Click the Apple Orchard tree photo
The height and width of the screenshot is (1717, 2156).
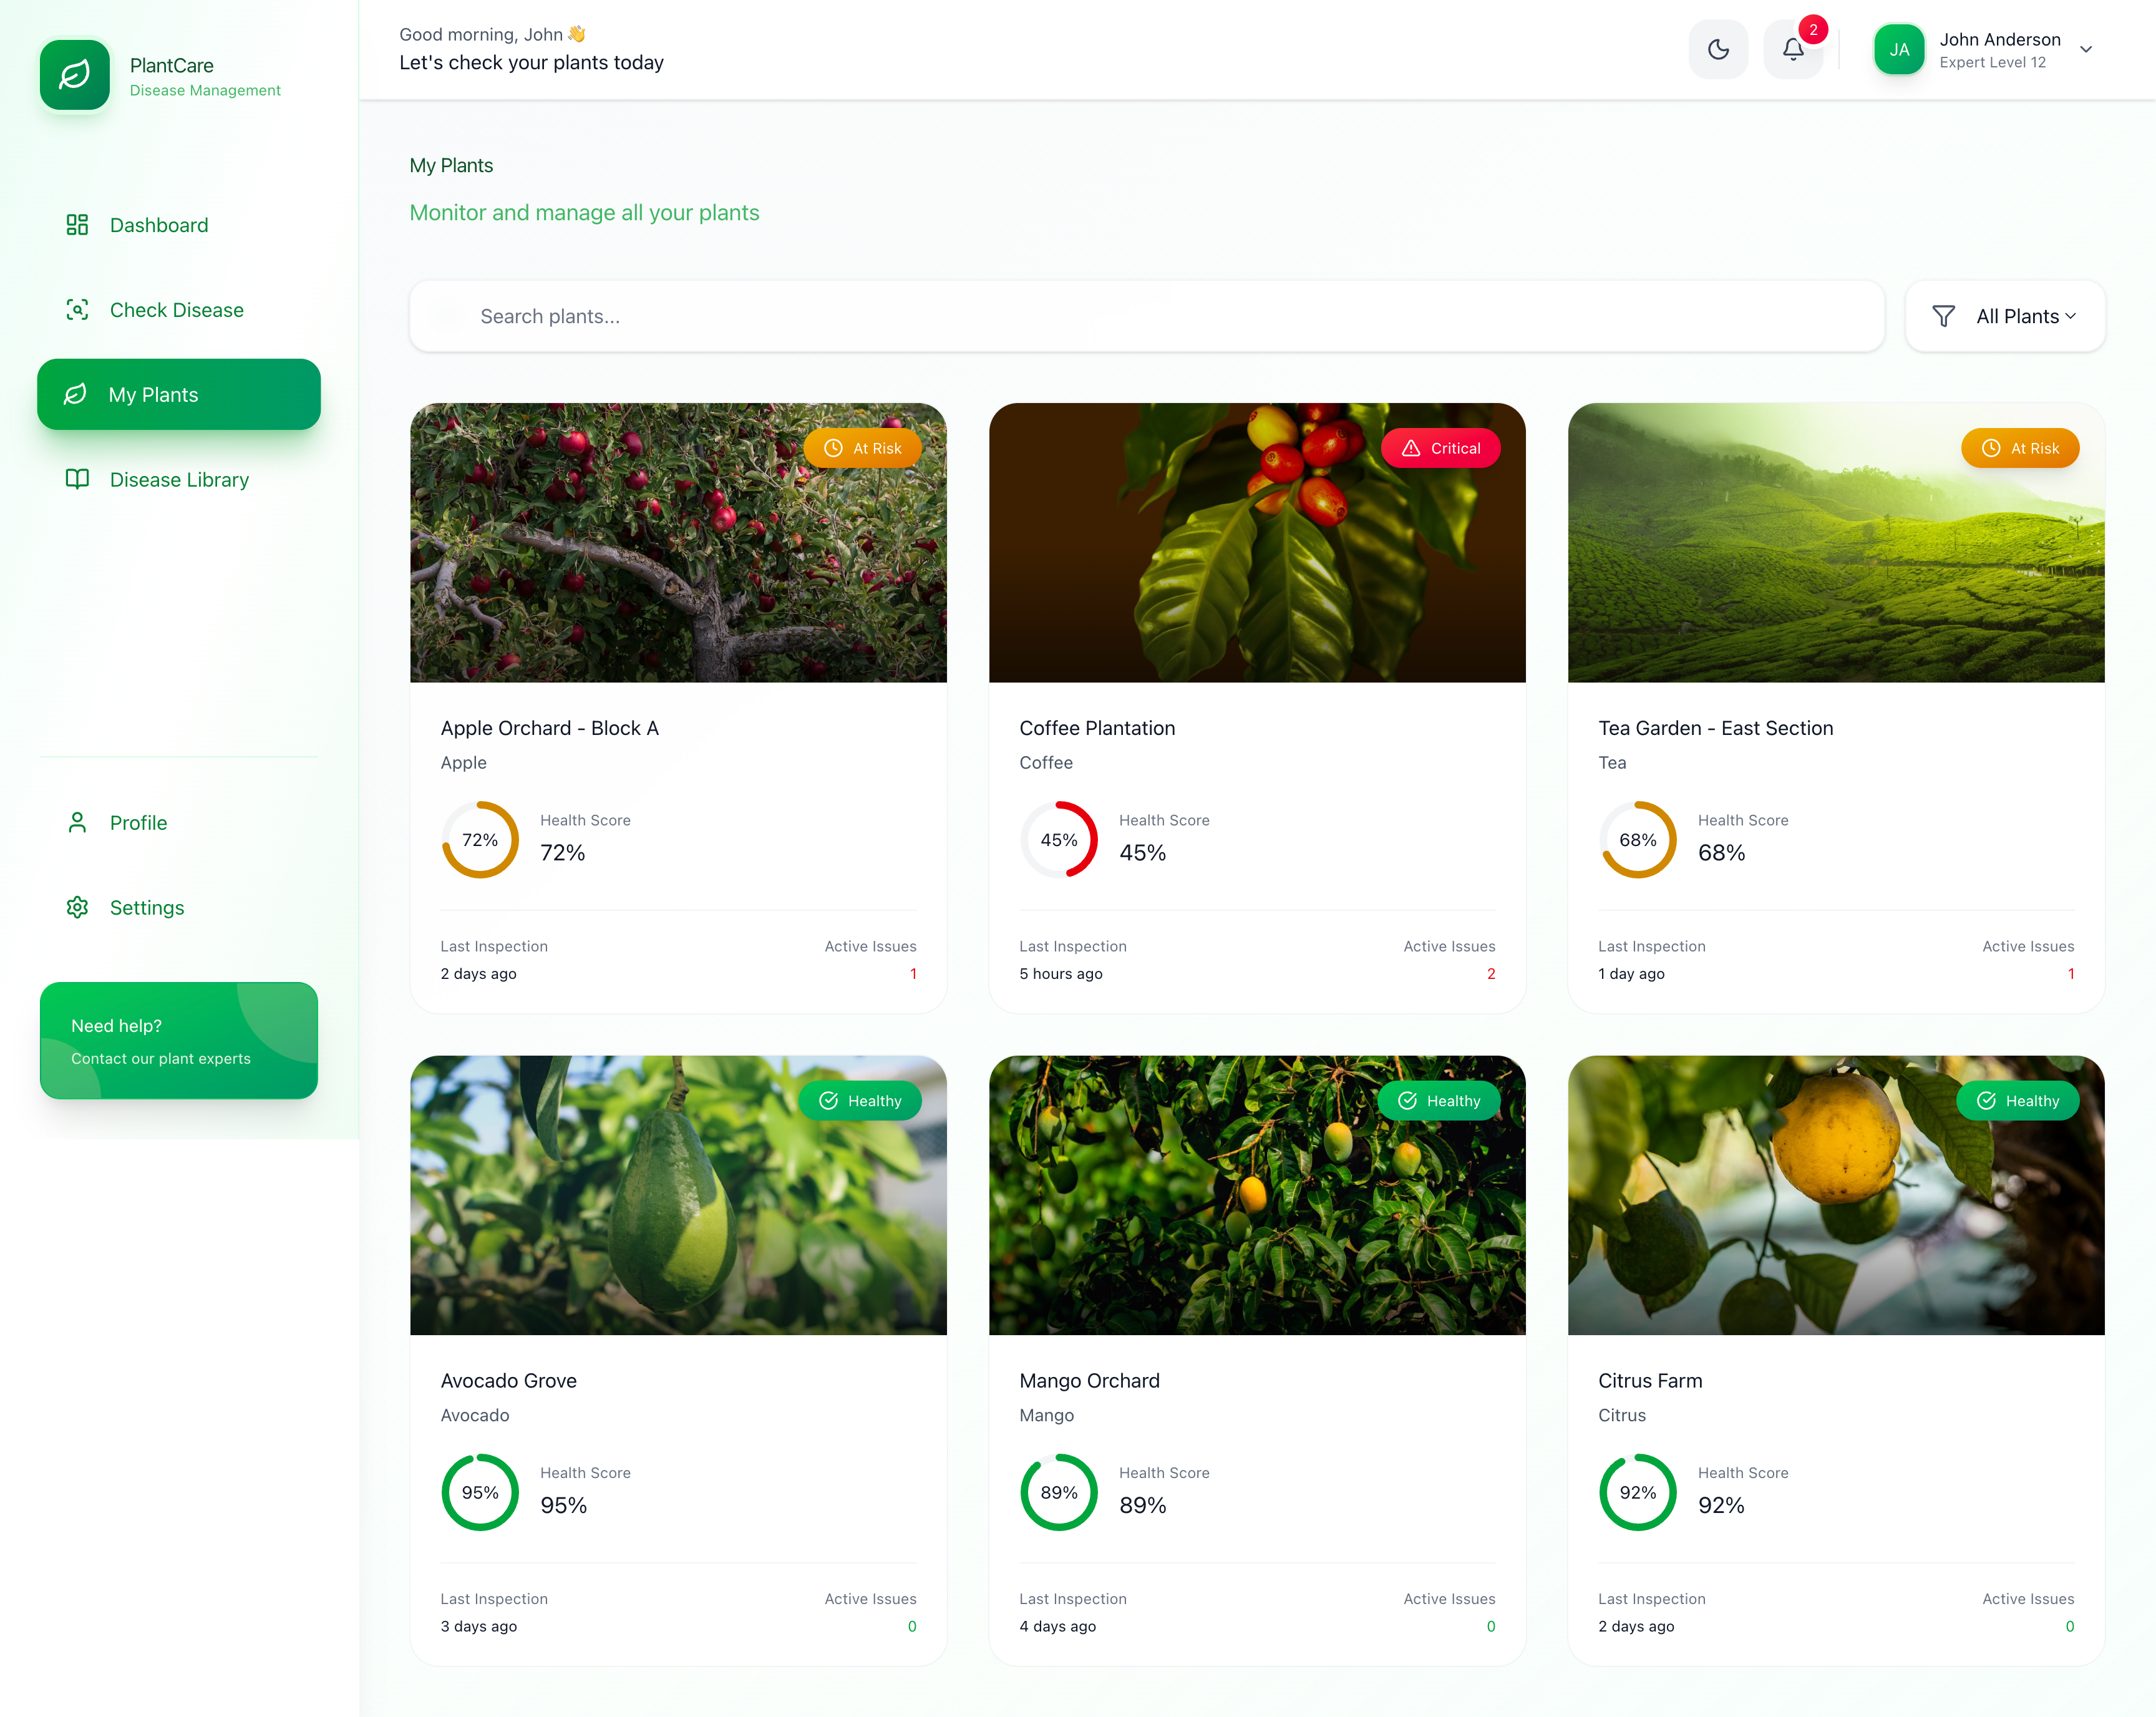(678, 543)
